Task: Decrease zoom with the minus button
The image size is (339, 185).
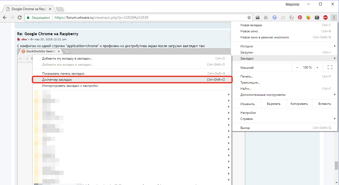Action: tap(297, 67)
